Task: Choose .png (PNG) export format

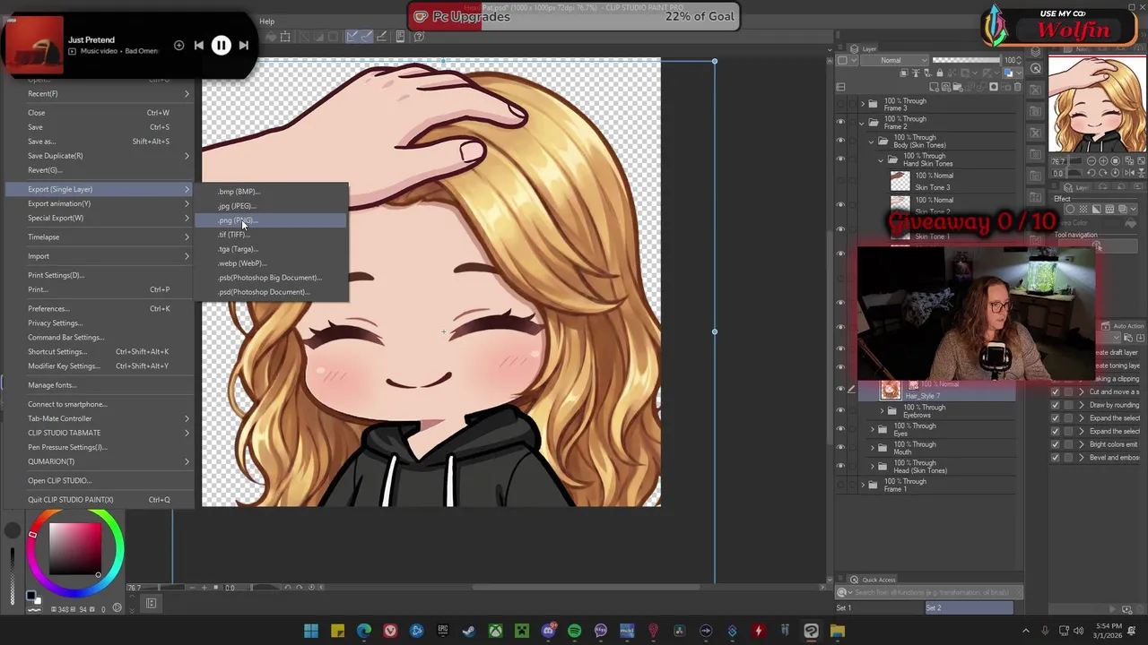Action: click(270, 220)
